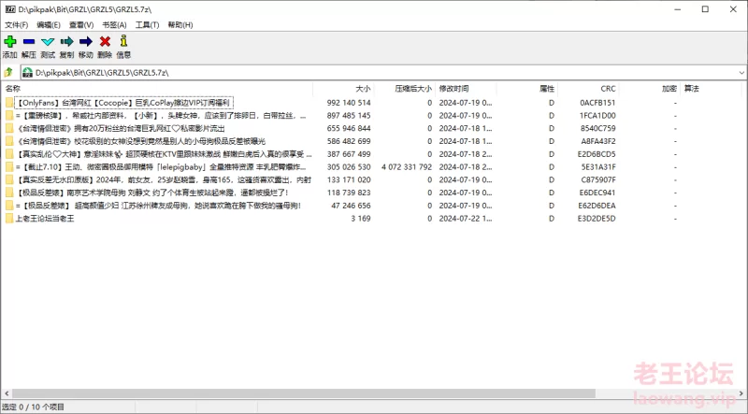Click the size value 3 169
This screenshot has height=414, width=748.
point(361,219)
